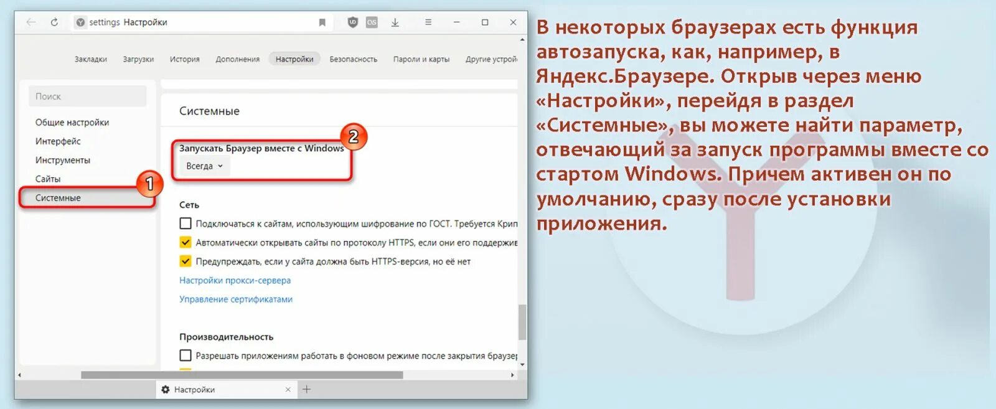The height and width of the screenshot is (409, 996).
Task: Open Общие настройки section
Action: pyautogui.click(x=72, y=123)
